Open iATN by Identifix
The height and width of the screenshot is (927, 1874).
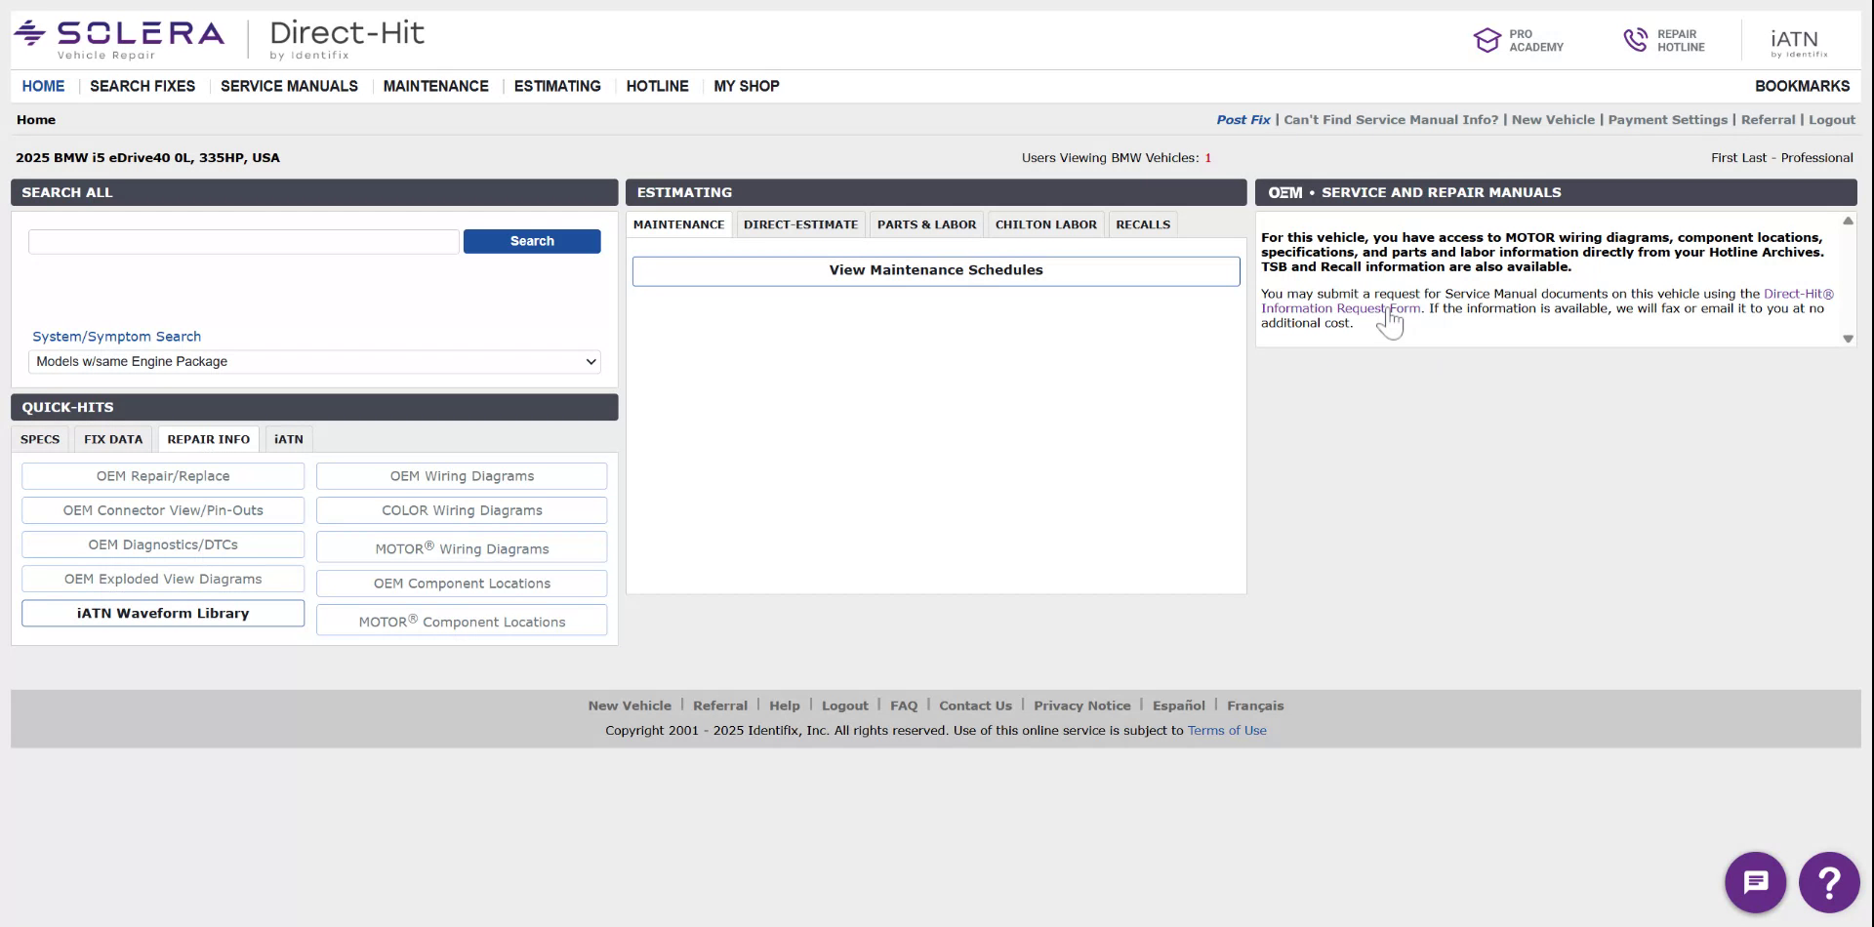pyautogui.click(x=1796, y=39)
